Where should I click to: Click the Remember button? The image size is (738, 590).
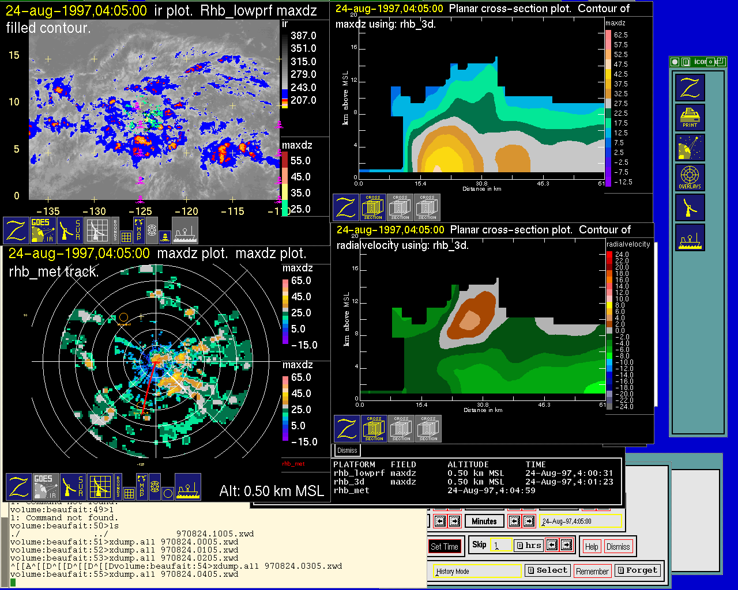(x=592, y=571)
